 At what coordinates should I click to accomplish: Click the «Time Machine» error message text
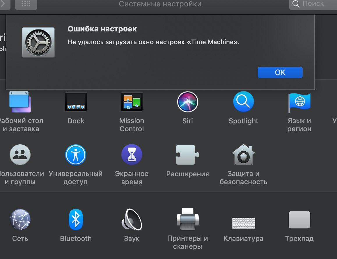pyautogui.click(x=153, y=42)
